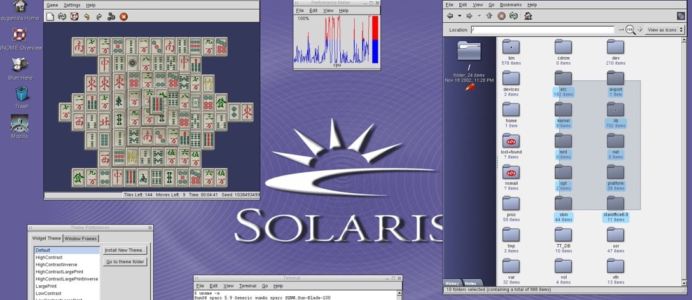Click the Go to theme folder button
This screenshot has width=692, height=300.
125,262
